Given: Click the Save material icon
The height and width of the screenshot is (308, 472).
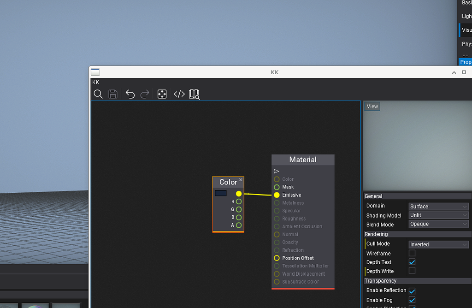Looking at the screenshot, I should click(x=112, y=94).
